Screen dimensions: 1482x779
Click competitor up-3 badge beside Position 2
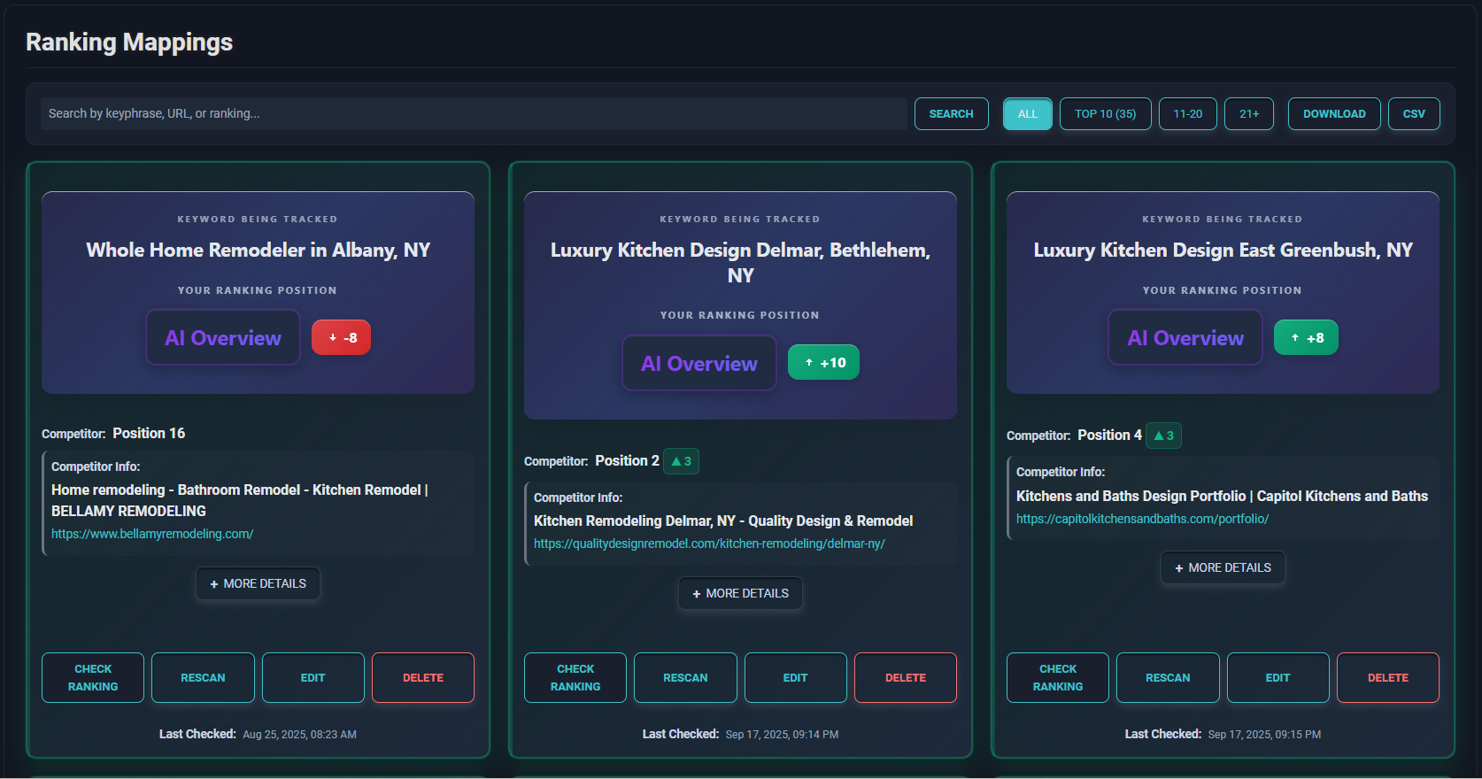pyautogui.click(x=681, y=461)
